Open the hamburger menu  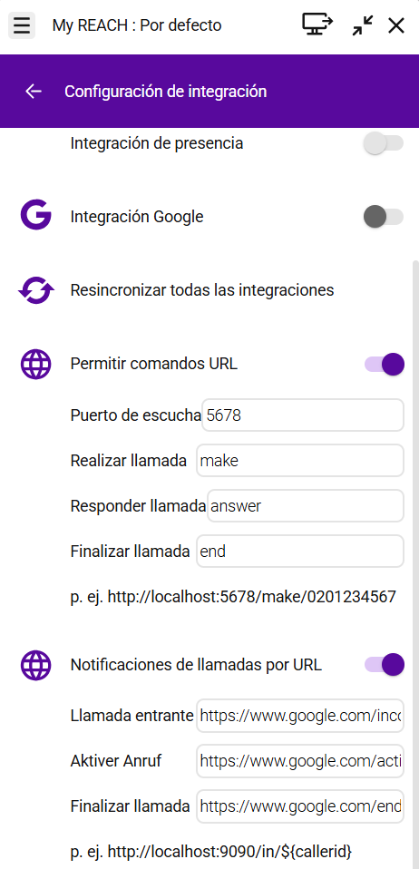[x=22, y=25]
